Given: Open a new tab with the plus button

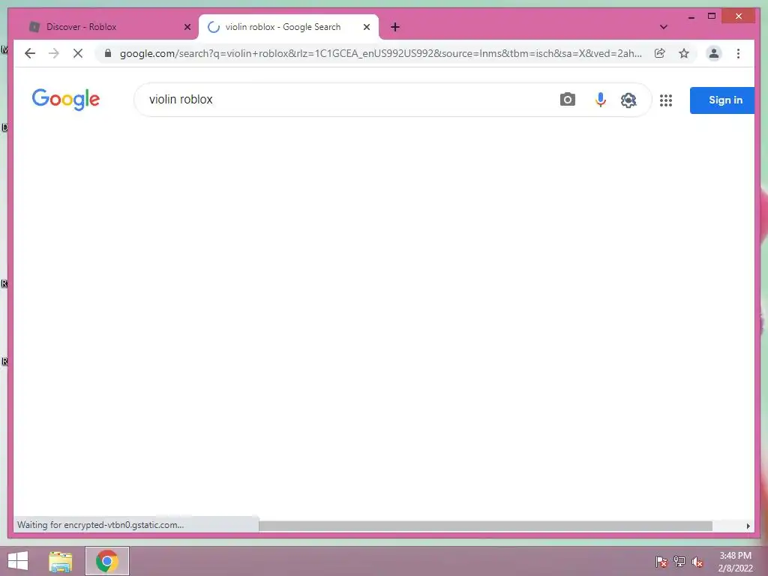Looking at the screenshot, I should point(395,27).
